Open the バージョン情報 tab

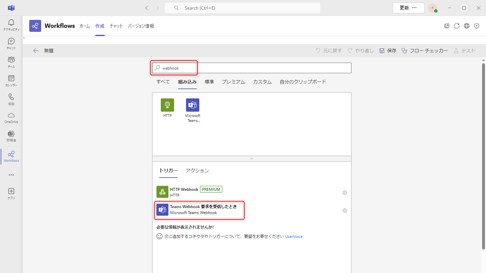point(141,26)
